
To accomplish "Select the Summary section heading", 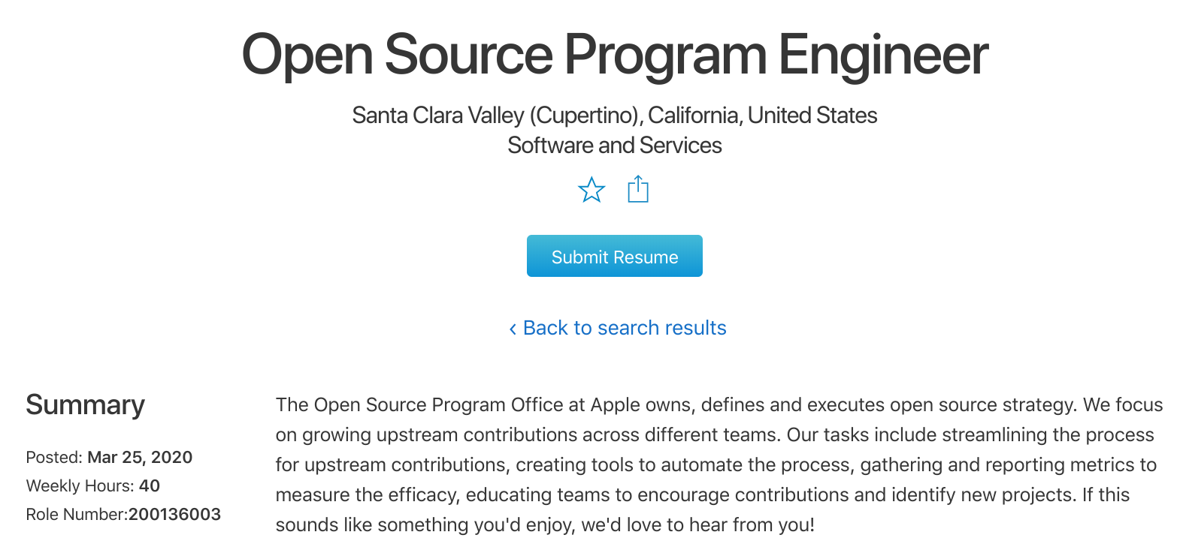I will 85,405.
